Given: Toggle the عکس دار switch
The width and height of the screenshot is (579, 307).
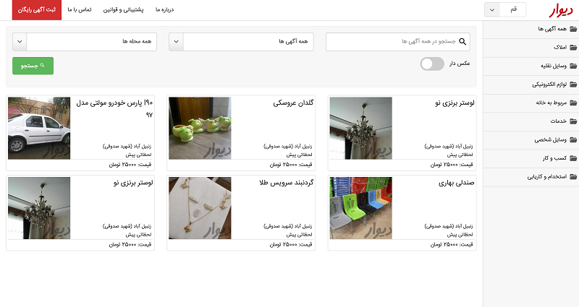Looking at the screenshot, I should (432, 64).
